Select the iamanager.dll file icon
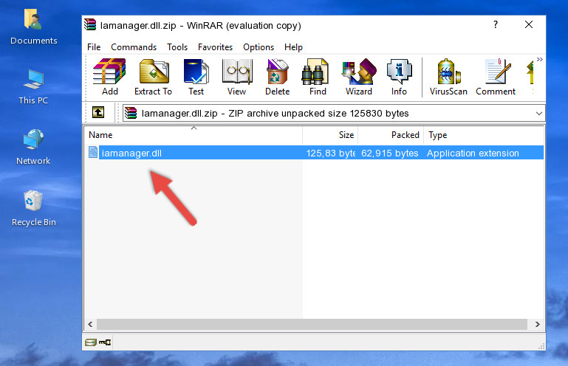Image resolution: width=568 pixels, height=366 pixels. point(93,153)
